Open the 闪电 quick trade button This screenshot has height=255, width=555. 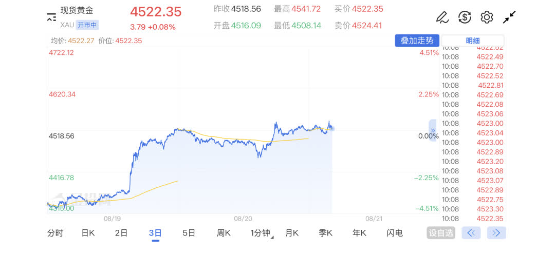pos(395,233)
